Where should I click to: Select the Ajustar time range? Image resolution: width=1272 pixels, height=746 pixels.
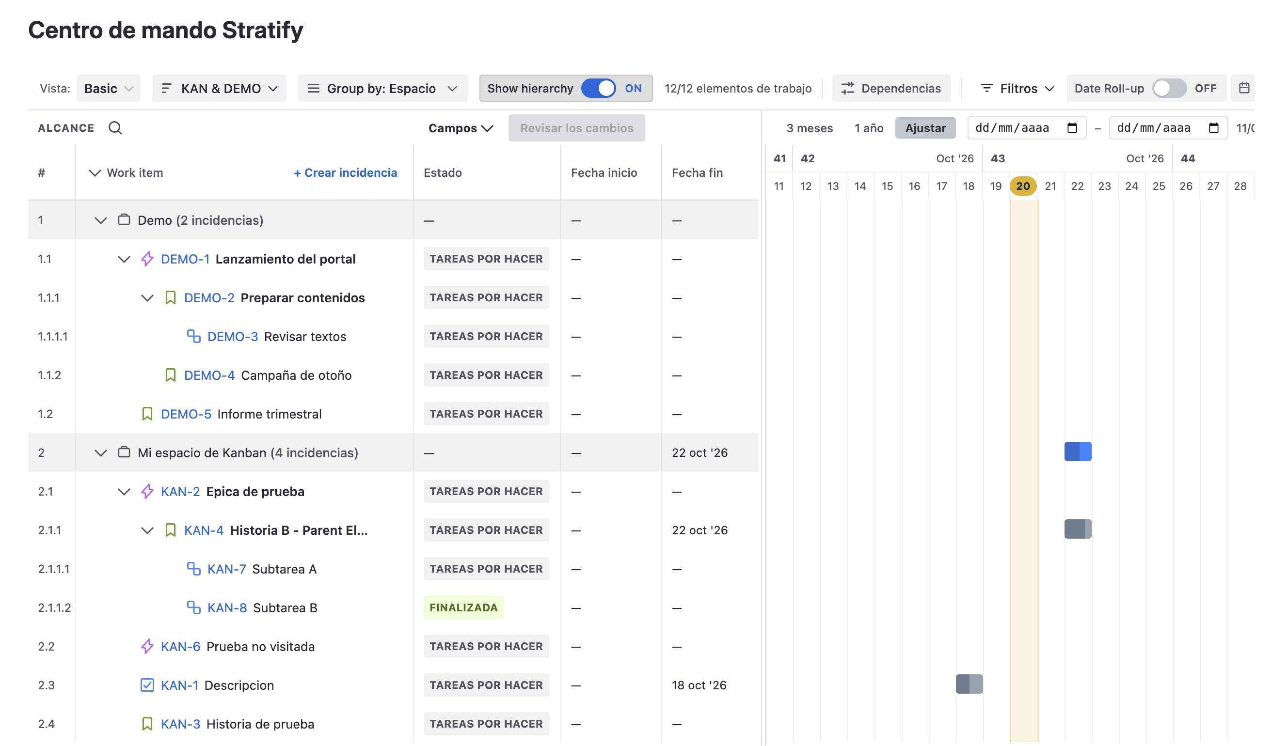pyautogui.click(x=925, y=128)
